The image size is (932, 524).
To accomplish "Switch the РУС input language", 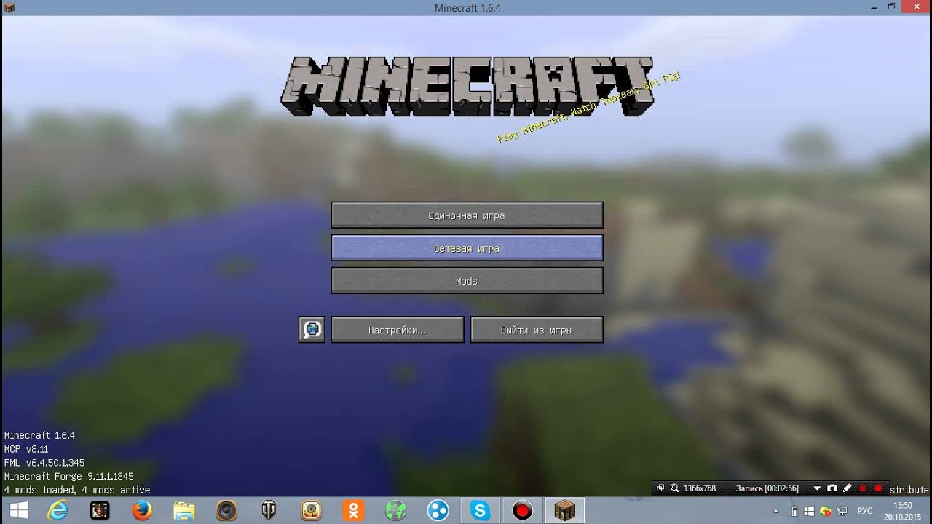I will click(865, 511).
